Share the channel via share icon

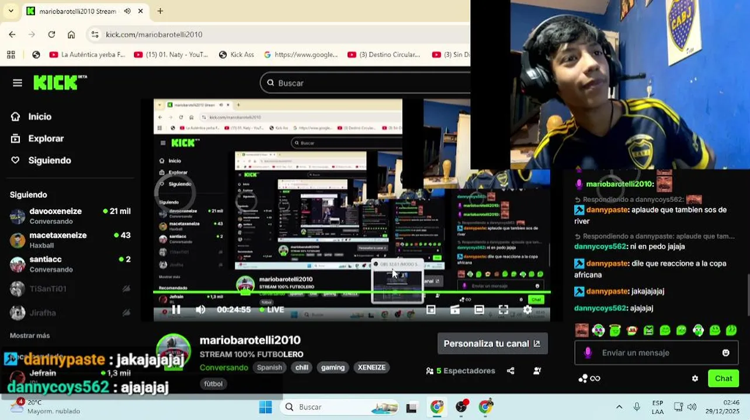pos(511,370)
